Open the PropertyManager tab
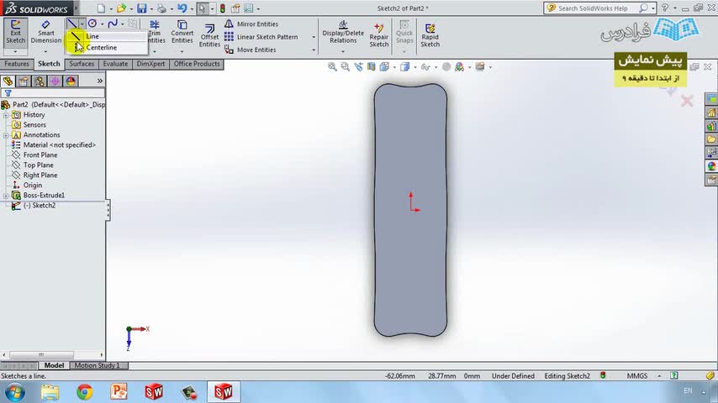The image size is (718, 403). click(24, 81)
